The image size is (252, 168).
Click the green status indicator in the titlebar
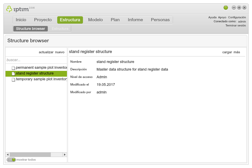coord(226,8)
